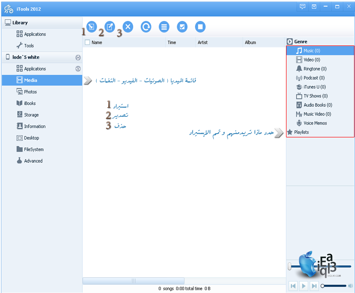
Task: Expand the Playlists section
Action: click(301, 132)
